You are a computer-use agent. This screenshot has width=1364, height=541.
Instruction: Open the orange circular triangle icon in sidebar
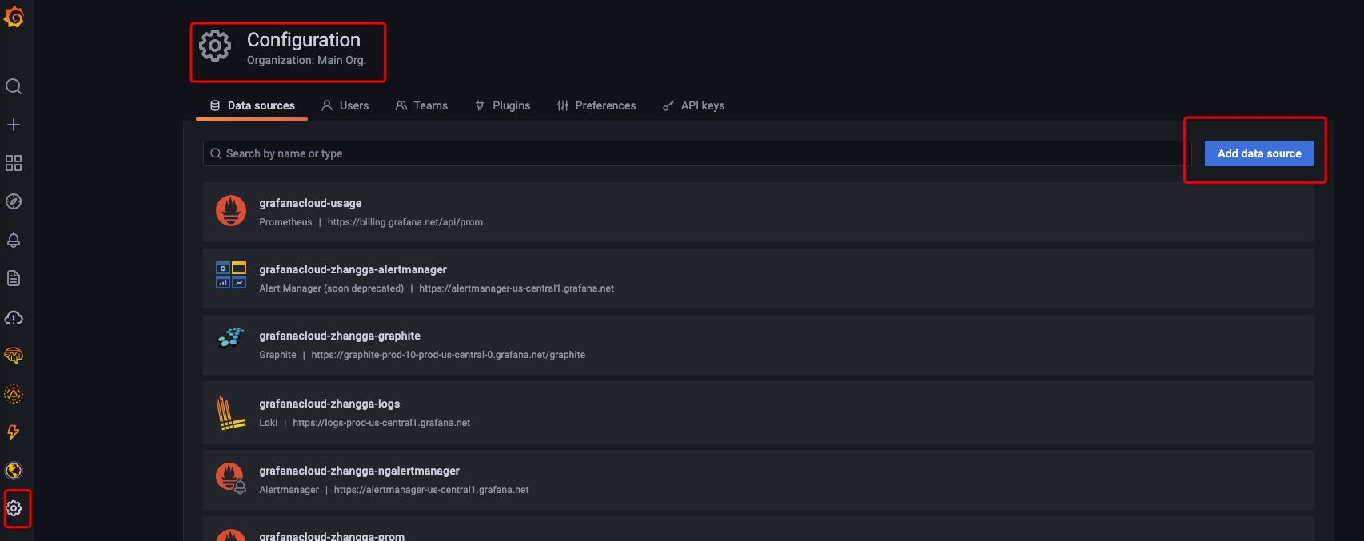point(14,394)
